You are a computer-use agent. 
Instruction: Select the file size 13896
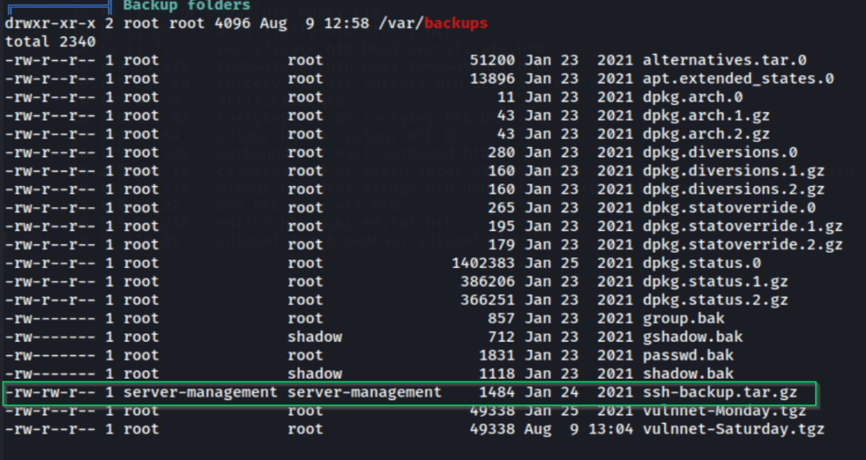(493, 79)
